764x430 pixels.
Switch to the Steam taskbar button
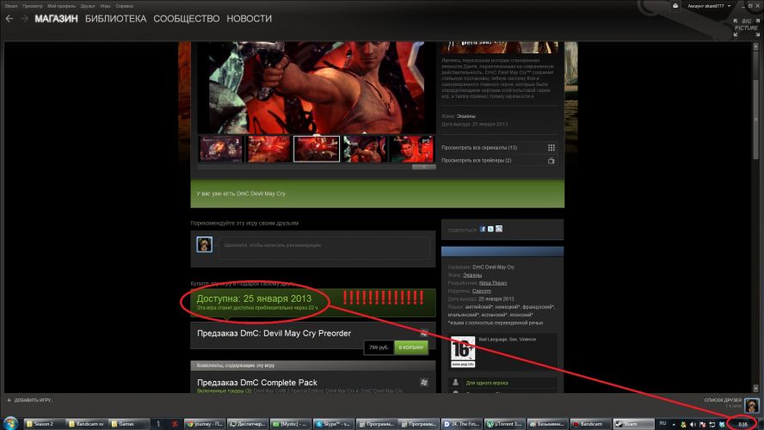point(633,424)
